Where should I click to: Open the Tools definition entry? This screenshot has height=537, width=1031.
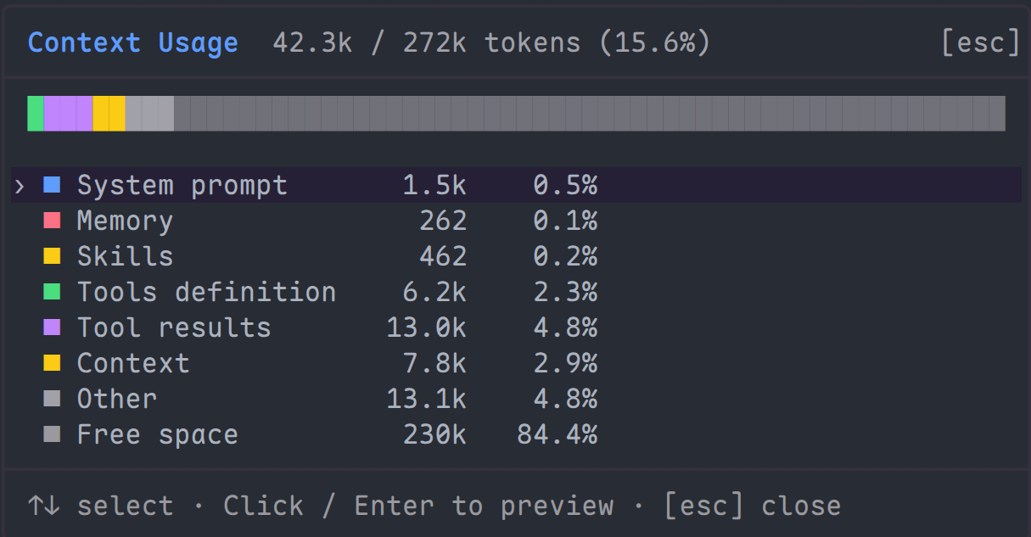pyautogui.click(x=516, y=292)
